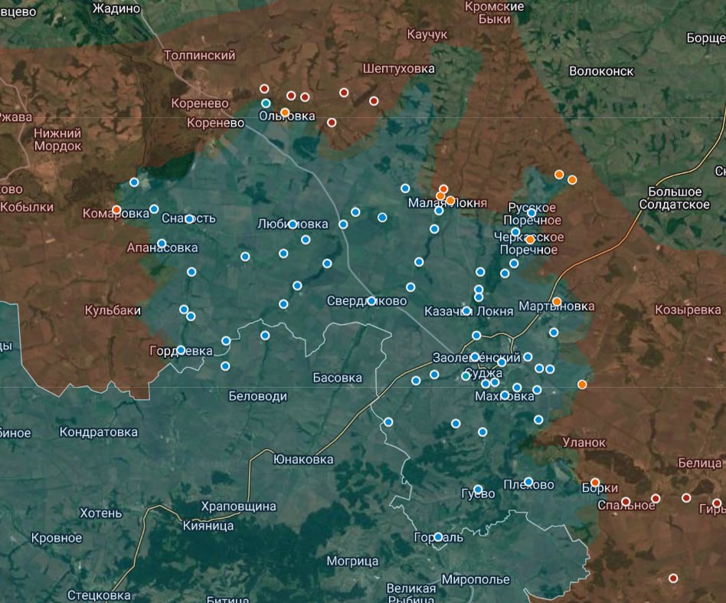The image size is (726, 603).
Task: Click the blue marker on Апанасовка label
Action: point(162,244)
